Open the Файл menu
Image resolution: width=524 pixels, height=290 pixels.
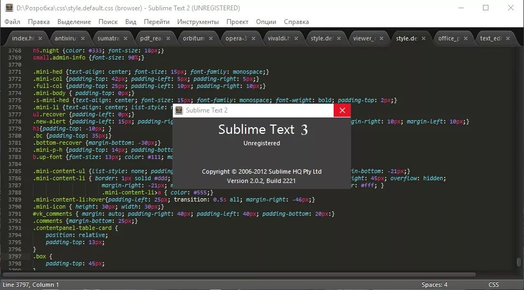(x=13, y=22)
